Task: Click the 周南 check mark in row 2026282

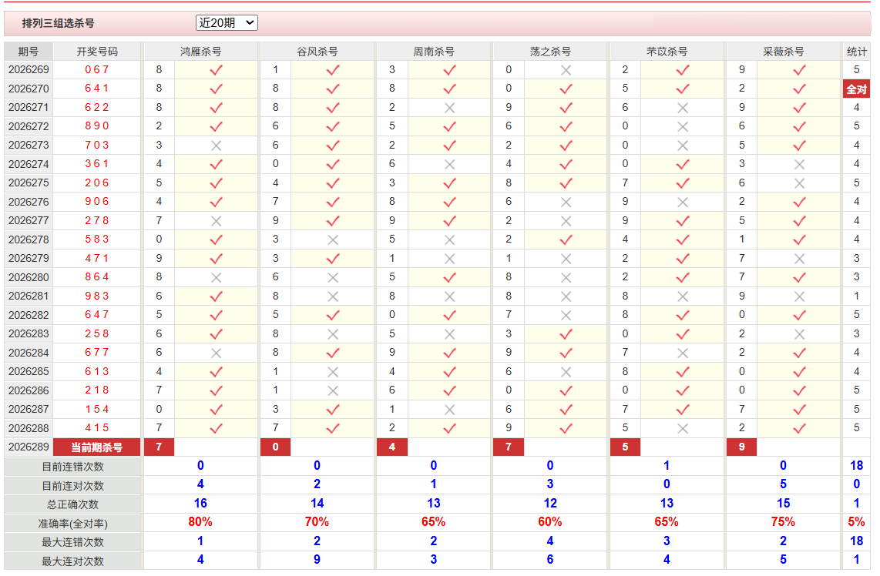Action: pos(449,315)
